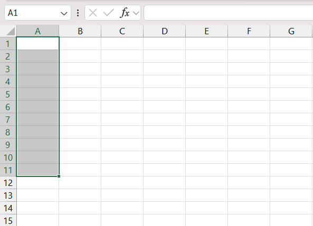This screenshot has height=226, width=313.
Task: Click cell C14
Action: (122, 208)
